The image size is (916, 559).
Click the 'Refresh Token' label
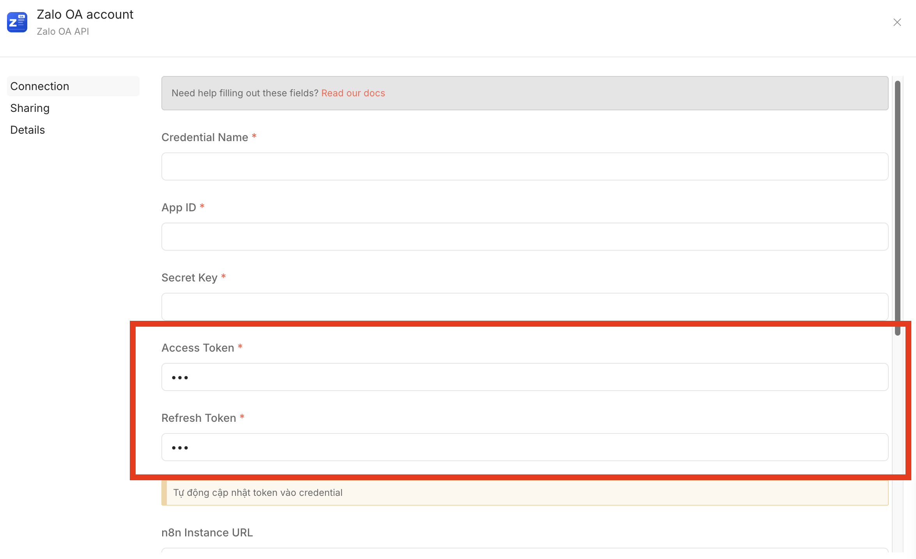[199, 418]
